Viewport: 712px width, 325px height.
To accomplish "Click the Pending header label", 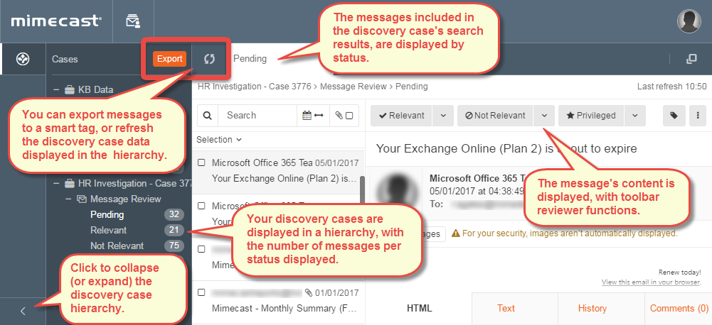I will pos(250,59).
